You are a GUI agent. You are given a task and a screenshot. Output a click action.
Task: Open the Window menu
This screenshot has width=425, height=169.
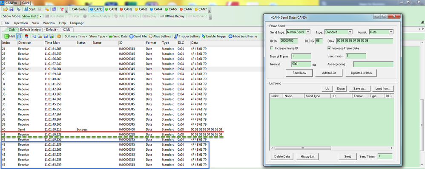pos(49,23)
